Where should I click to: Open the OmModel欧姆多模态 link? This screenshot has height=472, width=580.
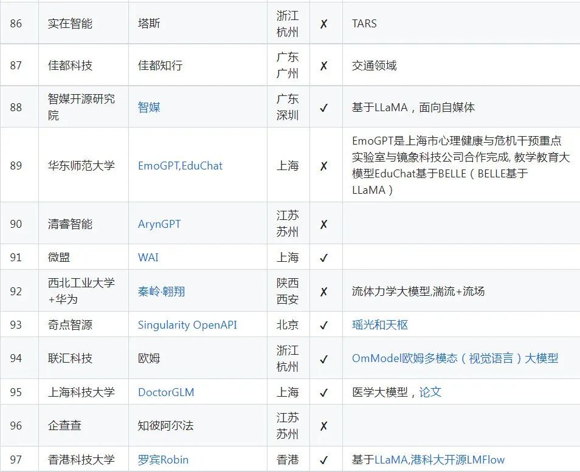point(455,358)
